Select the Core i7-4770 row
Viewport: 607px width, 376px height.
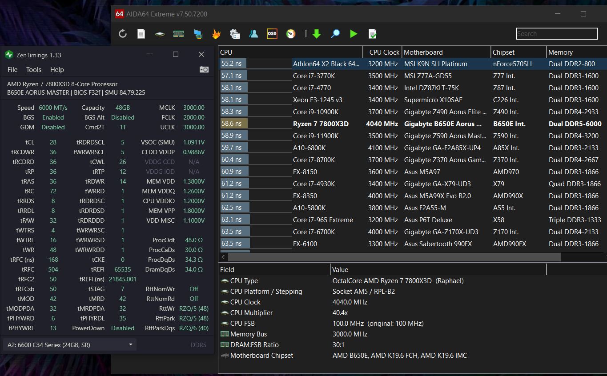[x=413, y=88]
